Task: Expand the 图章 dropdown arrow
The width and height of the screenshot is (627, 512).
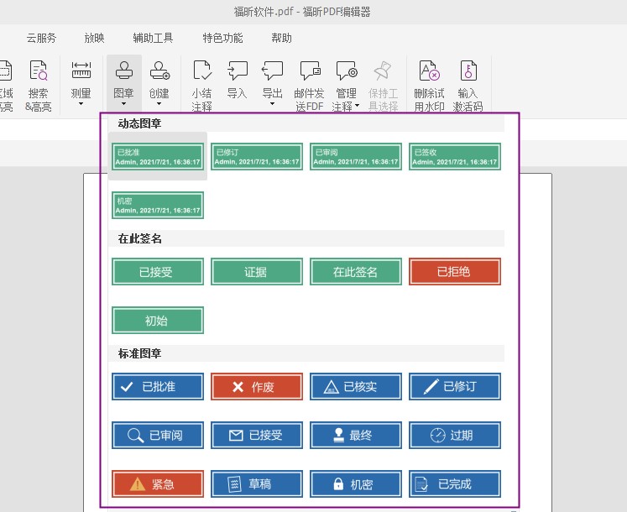Action: click(x=124, y=104)
